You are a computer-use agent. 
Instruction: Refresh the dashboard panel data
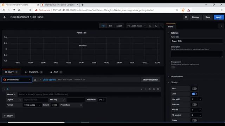pos(156,26)
